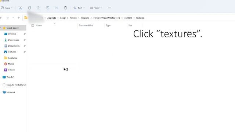
Task: Click the Cut scissors icon
Action: click(x=21, y=8)
